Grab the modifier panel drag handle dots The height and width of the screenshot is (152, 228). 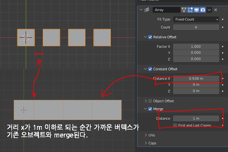tap(225, 10)
